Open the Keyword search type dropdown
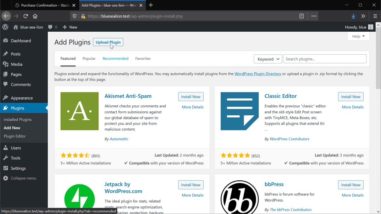The height and width of the screenshot is (214, 381). (268, 59)
